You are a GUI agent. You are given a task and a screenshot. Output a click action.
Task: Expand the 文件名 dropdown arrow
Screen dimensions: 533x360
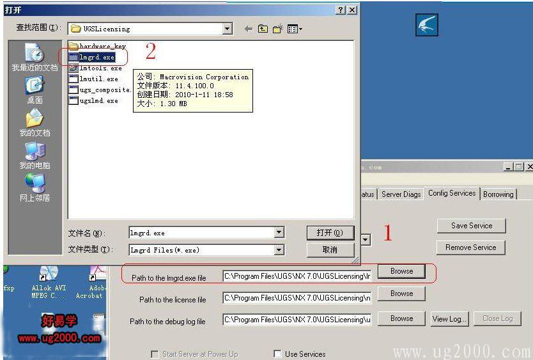click(279, 233)
